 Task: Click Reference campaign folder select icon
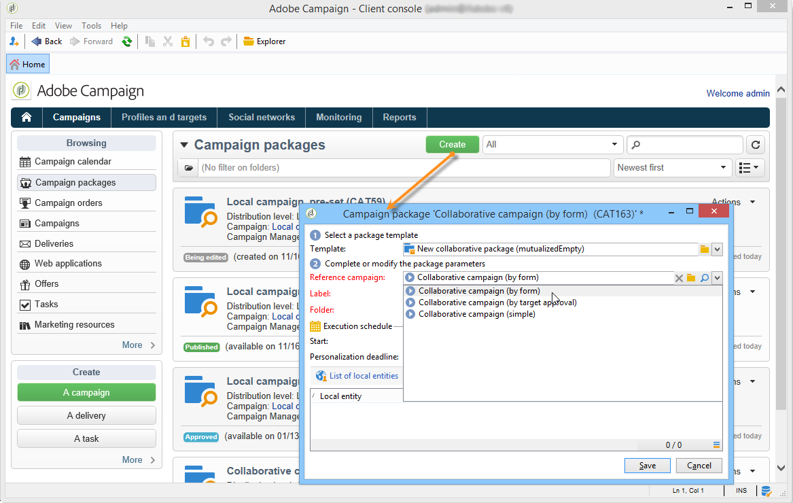691,278
